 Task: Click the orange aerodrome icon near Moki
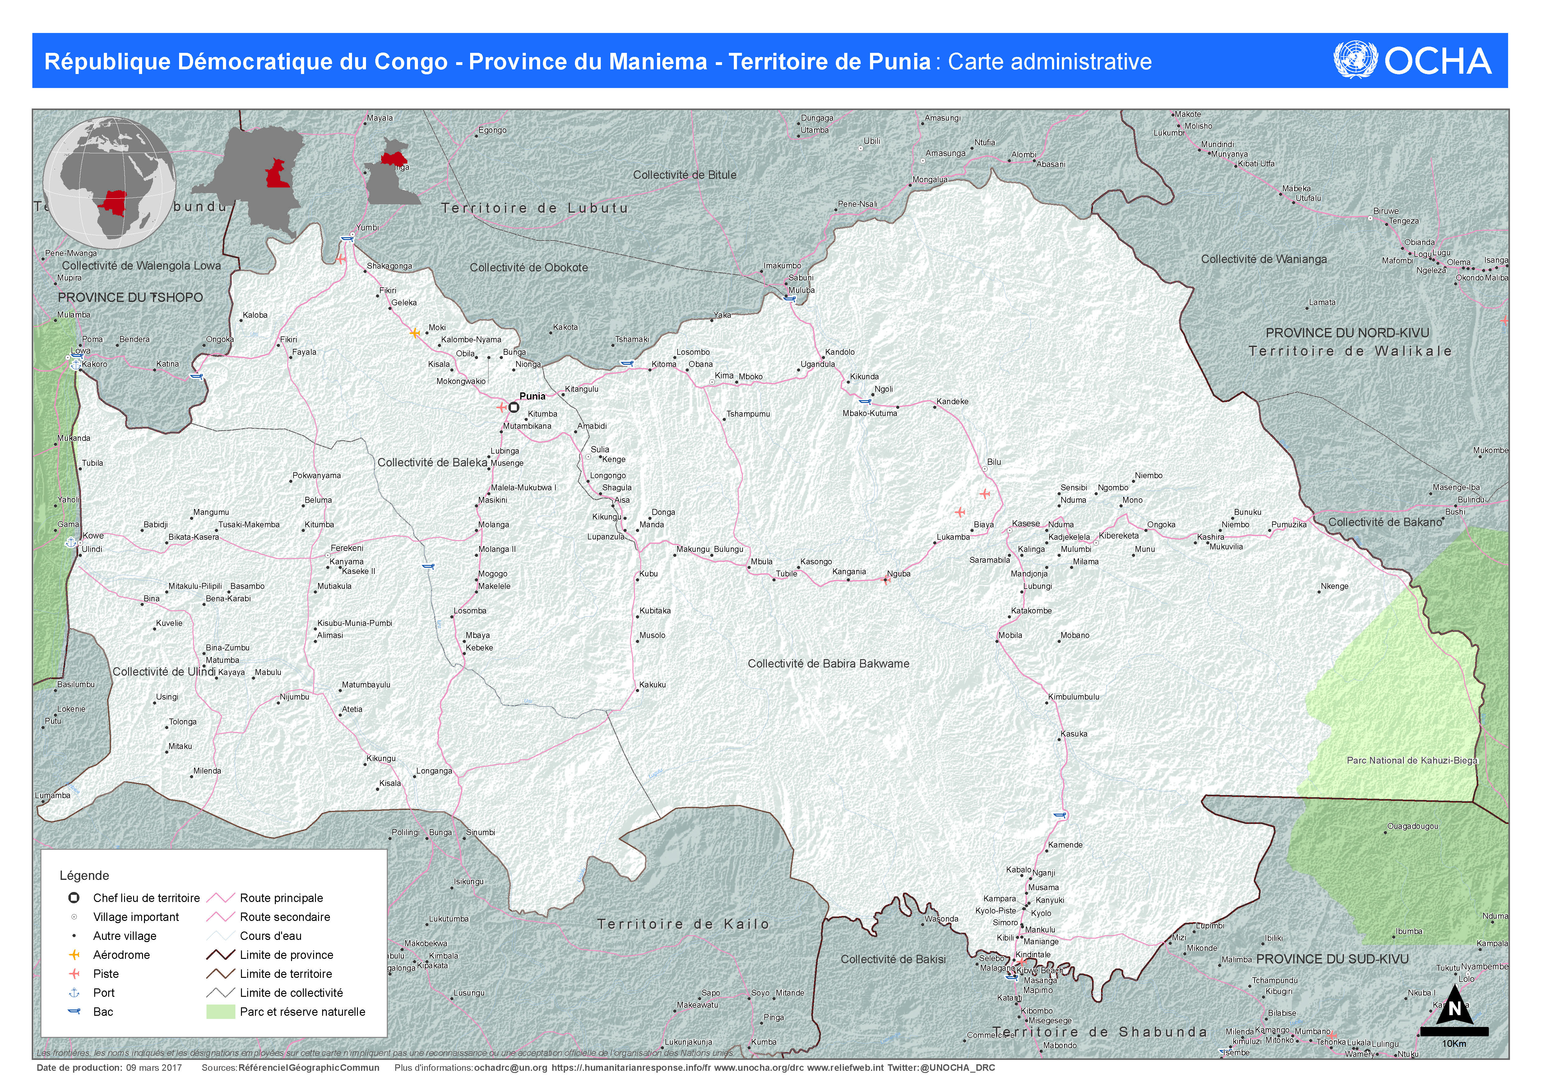click(x=414, y=333)
